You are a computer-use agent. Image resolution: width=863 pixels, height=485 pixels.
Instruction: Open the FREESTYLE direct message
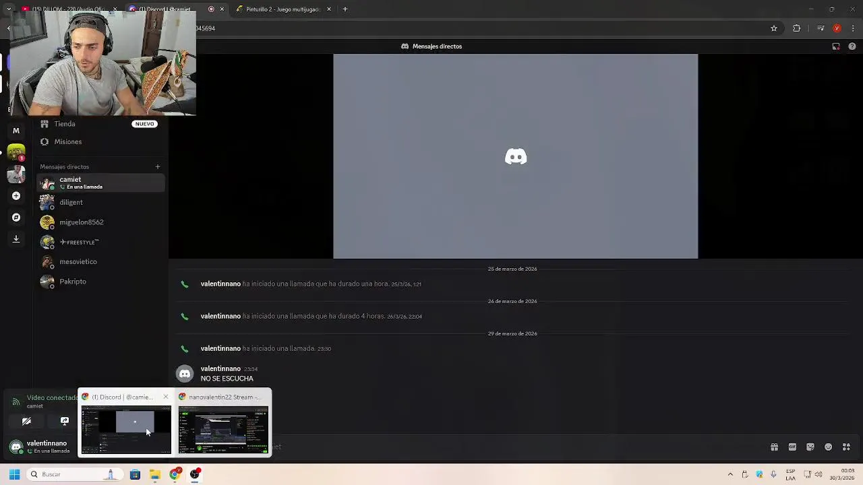click(x=100, y=242)
